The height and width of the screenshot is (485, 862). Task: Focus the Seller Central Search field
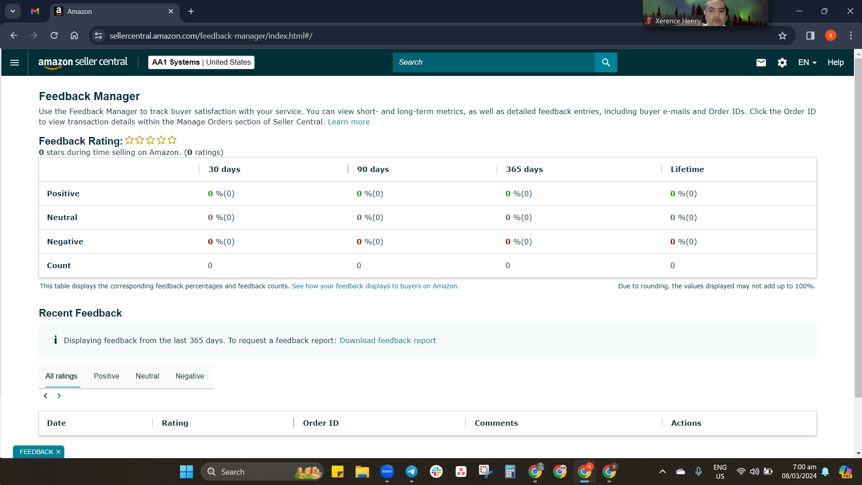(493, 62)
